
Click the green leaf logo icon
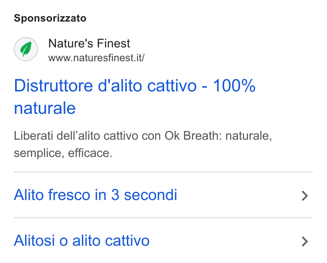click(26, 49)
